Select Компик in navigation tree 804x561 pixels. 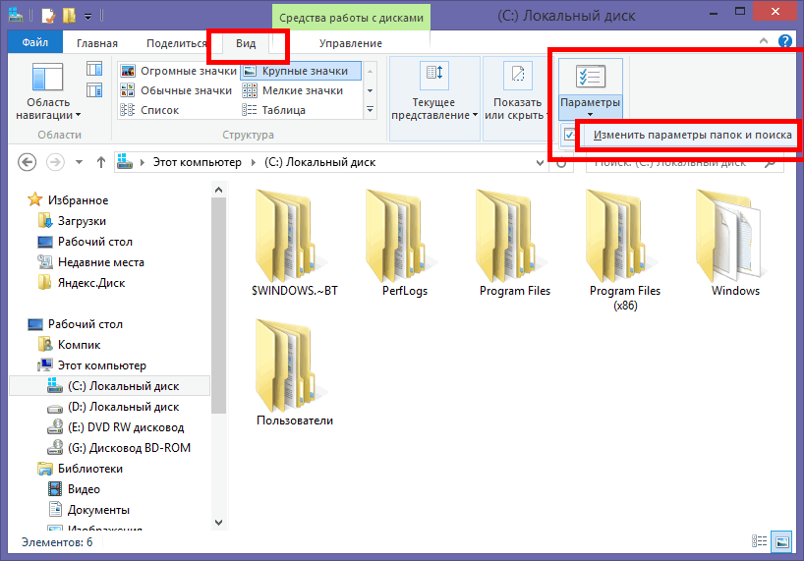pyautogui.click(x=79, y=345)
